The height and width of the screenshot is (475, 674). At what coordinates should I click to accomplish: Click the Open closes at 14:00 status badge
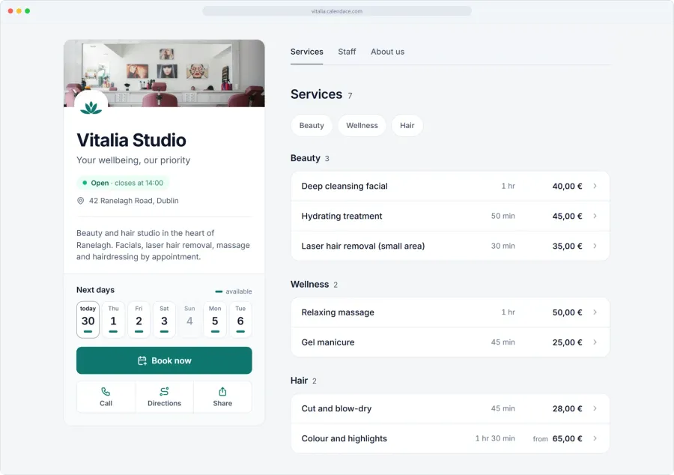123,183
